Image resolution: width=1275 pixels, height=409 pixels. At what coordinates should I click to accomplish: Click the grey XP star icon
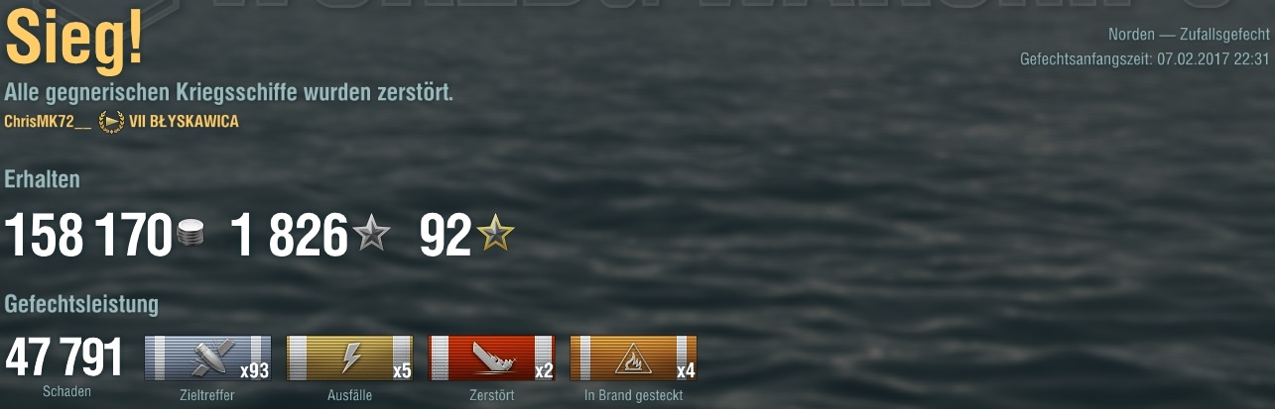point(371,235)
